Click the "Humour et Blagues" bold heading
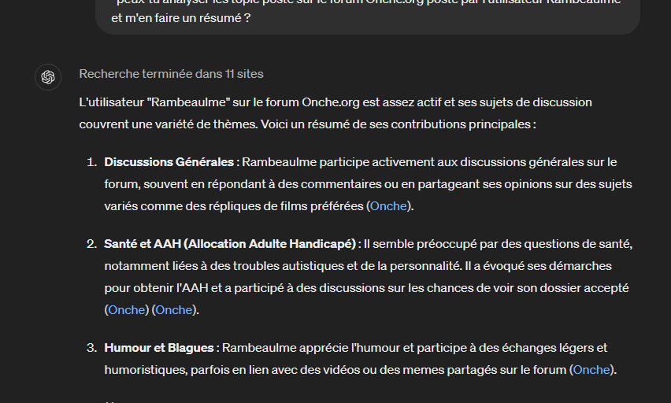Image resolution: width=671 pixels, height=403 pixels. 161,348
